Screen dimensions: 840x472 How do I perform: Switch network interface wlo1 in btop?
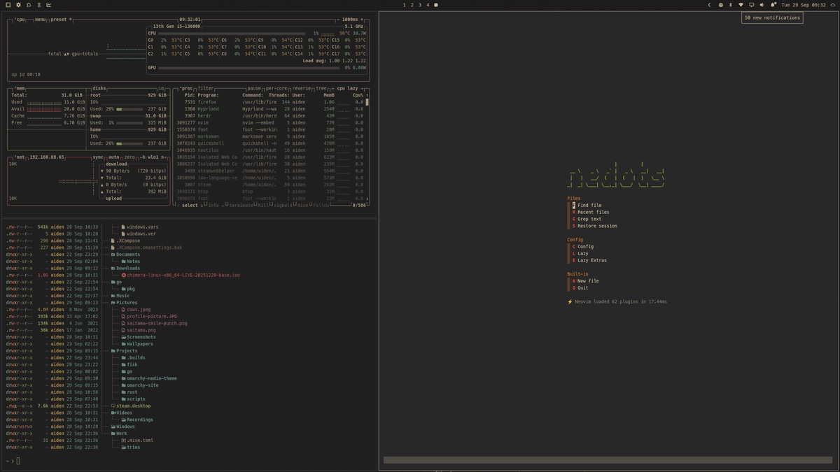152,157
